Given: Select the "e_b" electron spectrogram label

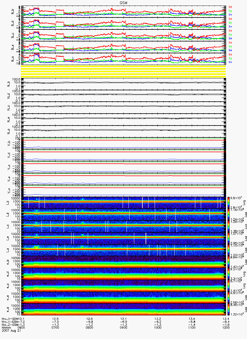Looking at the screenshot, I should (8, 262).
